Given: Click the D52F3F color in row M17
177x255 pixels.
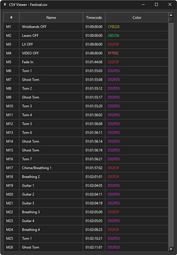Looking at the screenshot, I should click(113, 168).
